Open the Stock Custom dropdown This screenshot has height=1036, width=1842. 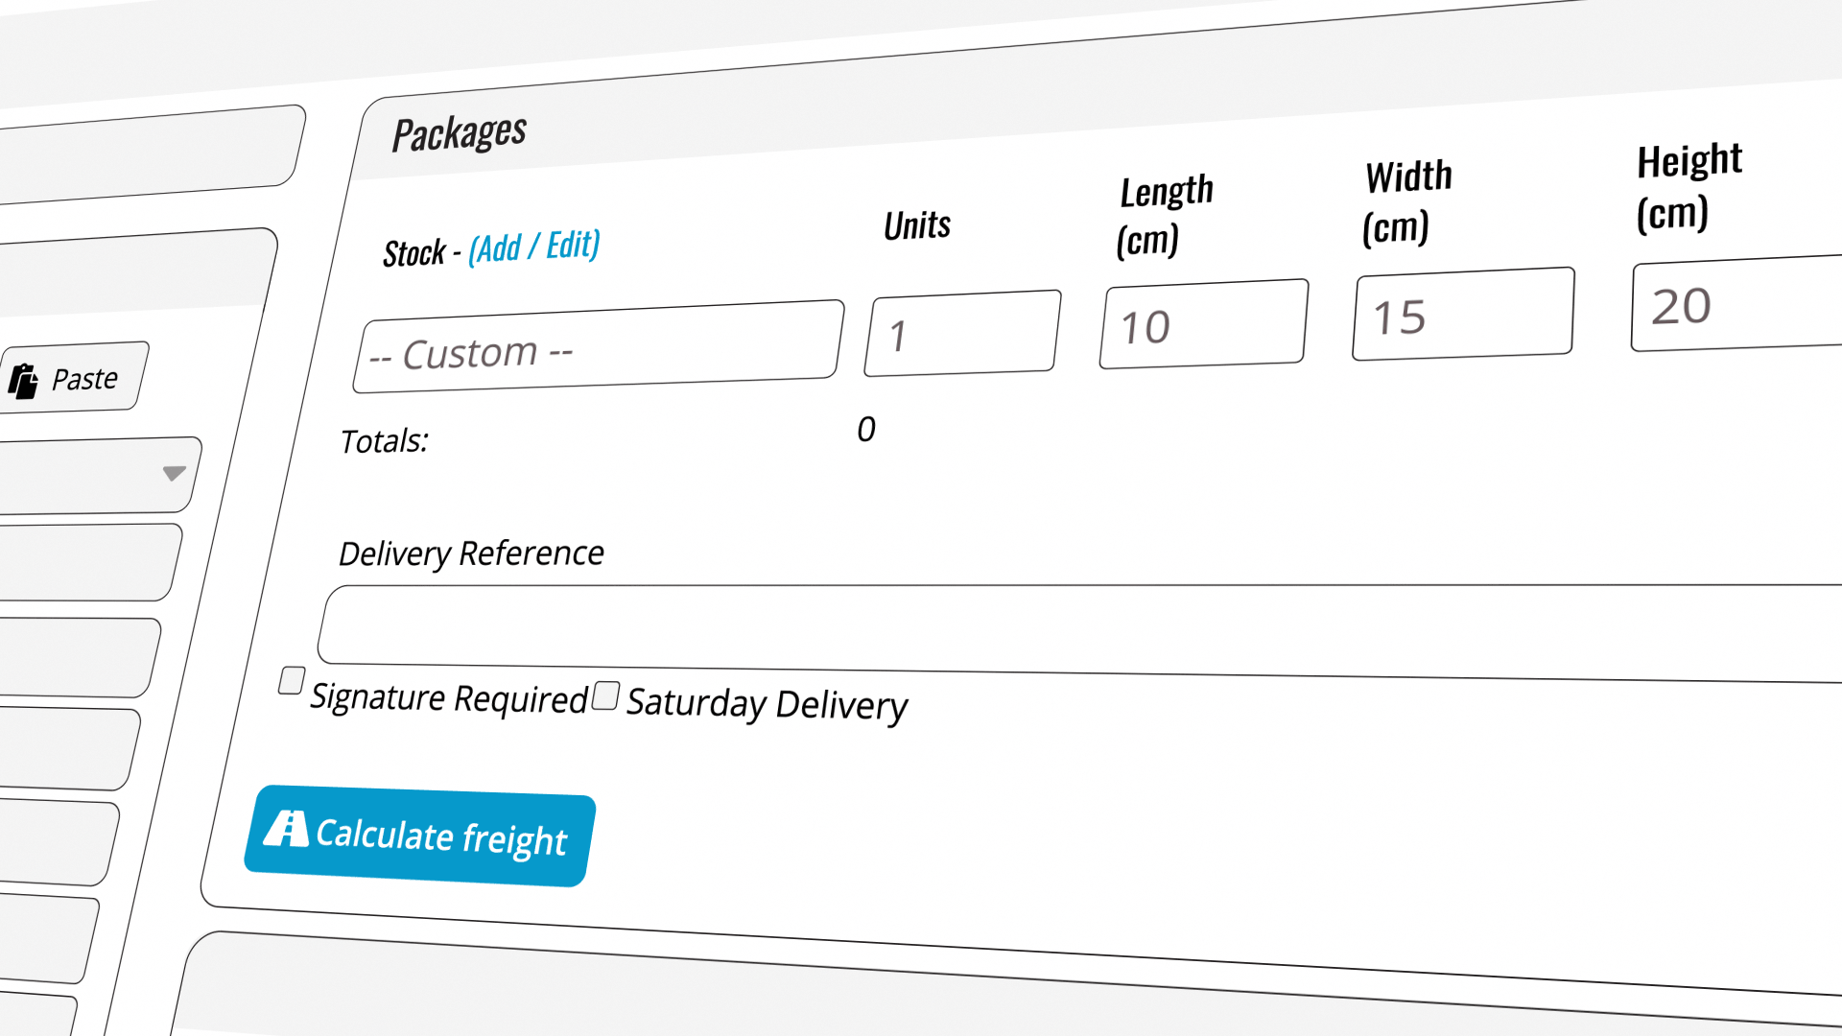[x=599, y=346]
